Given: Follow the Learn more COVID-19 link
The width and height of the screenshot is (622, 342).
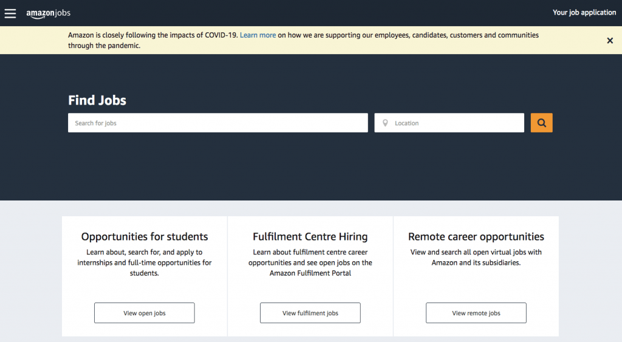Looking at the screenshot, I should click(258, 35).
